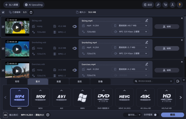186x119 pixels.
Task: Select the HD/Full HD format icon
Action: coord(166,97)
